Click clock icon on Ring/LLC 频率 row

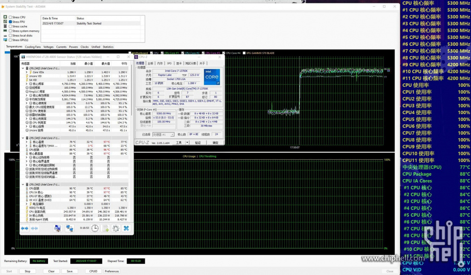[27, 92]
